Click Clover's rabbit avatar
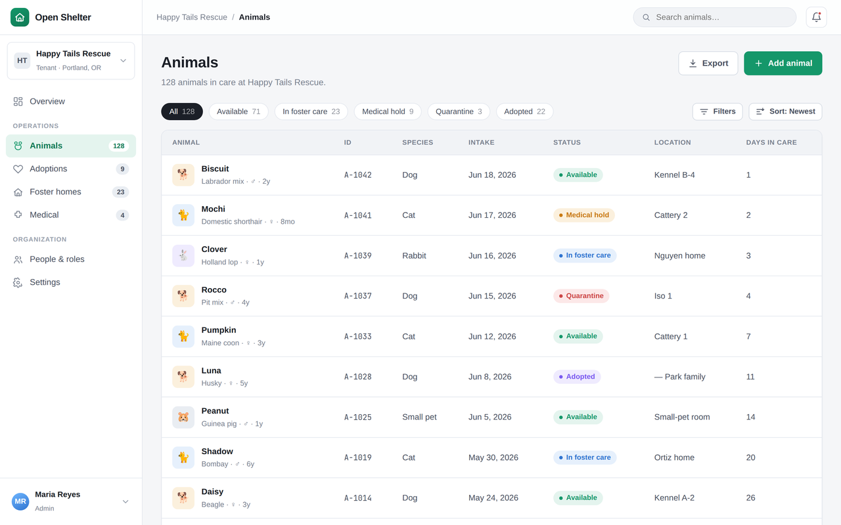The width and height of the screenshot is (841, 525). [183, 255]
